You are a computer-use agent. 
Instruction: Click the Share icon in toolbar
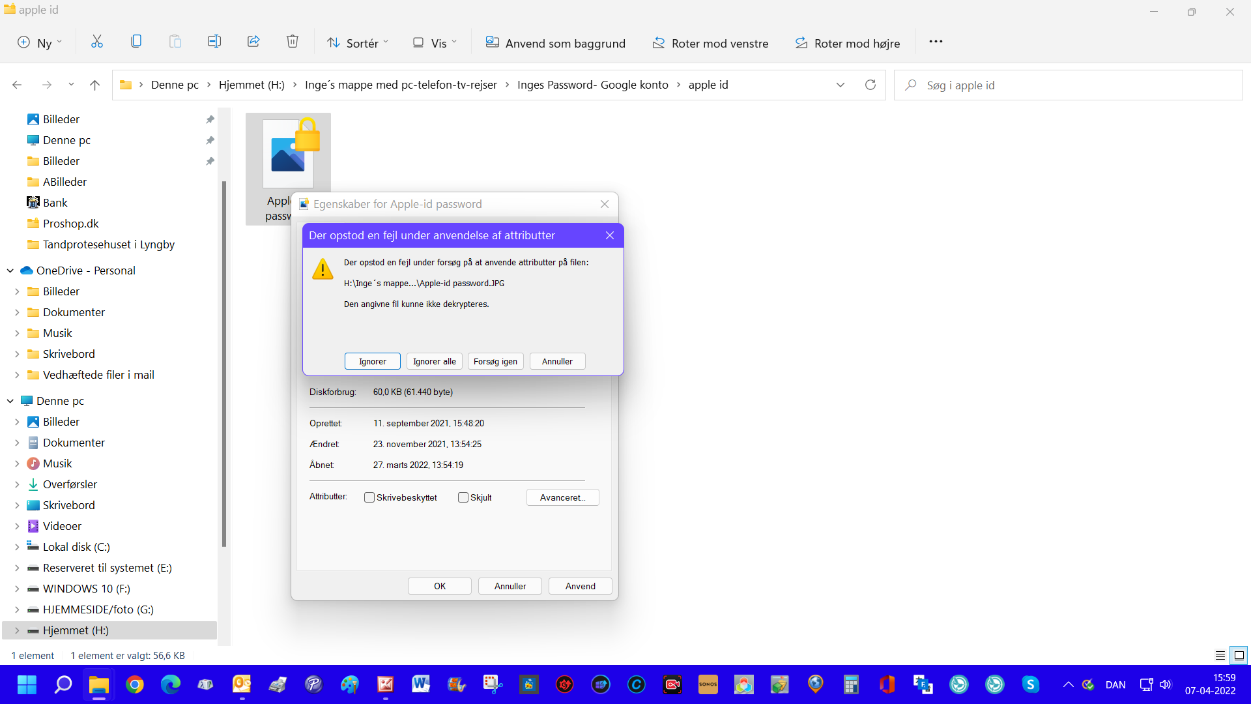point(253,42)
